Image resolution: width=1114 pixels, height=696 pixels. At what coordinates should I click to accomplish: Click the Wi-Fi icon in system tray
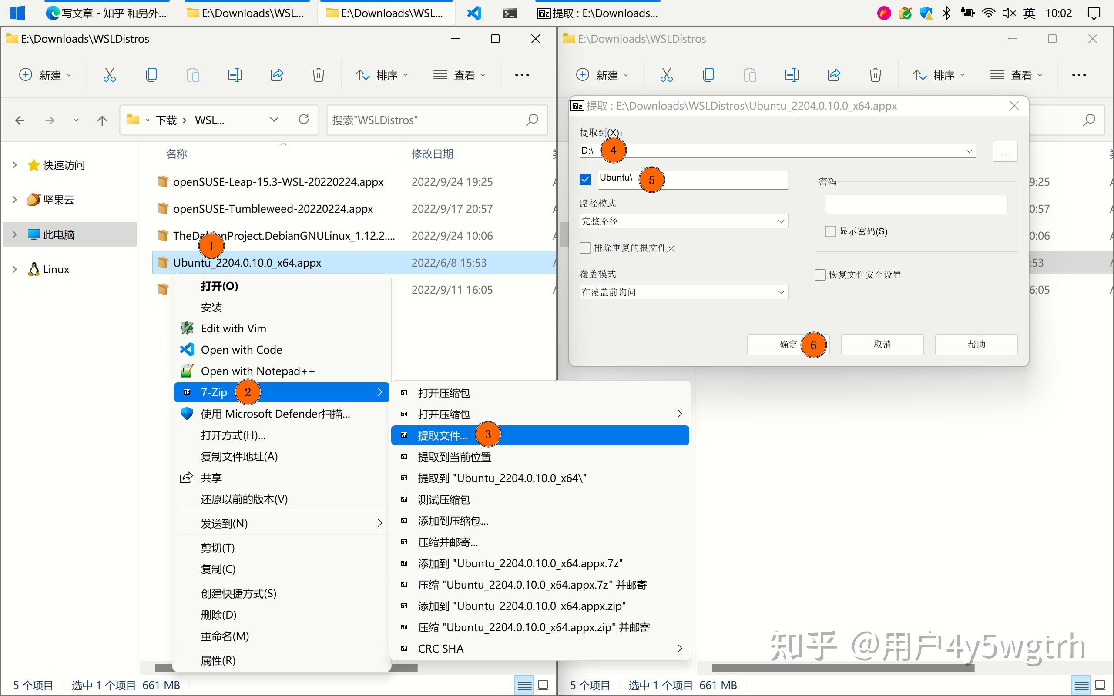click(988, 13)
